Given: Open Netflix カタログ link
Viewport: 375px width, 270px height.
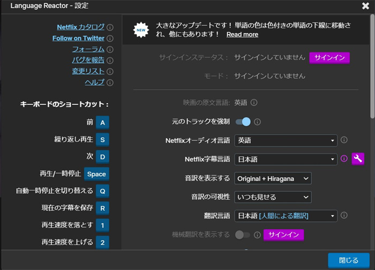Looking at the screenshot, I should (80, 27).
